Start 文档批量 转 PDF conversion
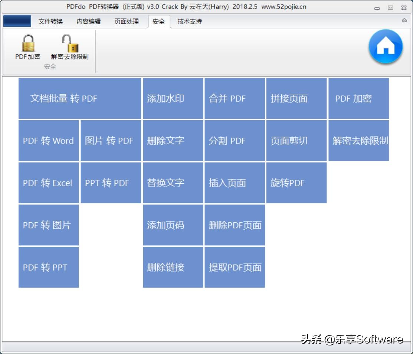This screenshot has width=413, height=354. click(x=79, y=98)
